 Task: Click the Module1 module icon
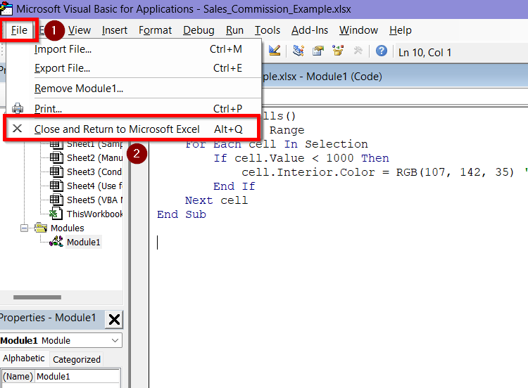(x=56, y=241)
